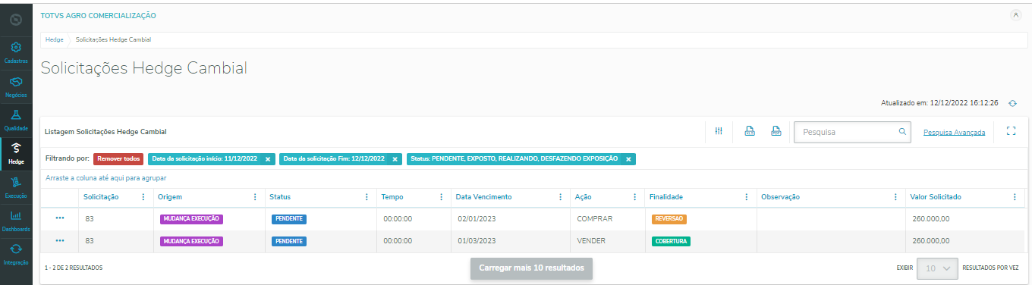
Task: Open the Integração sidebar section
Action: 16,254
